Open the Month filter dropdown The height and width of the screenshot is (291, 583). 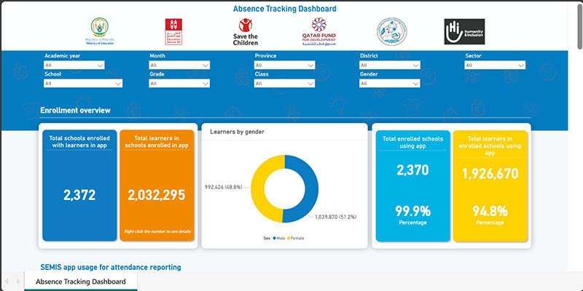pyautogui.click(x=179, y=65)
